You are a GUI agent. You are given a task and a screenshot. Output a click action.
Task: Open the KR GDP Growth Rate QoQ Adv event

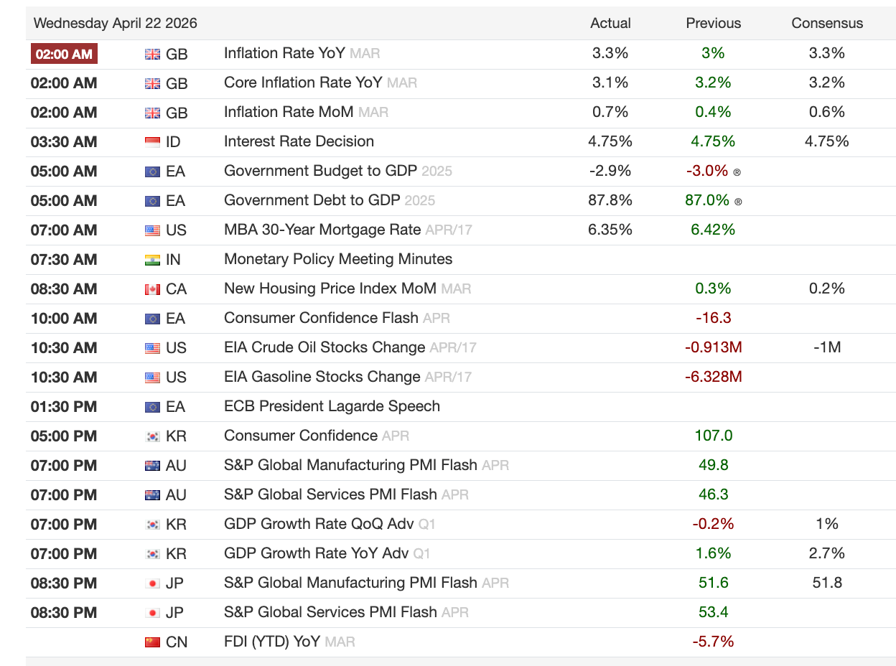pos(319,524)
